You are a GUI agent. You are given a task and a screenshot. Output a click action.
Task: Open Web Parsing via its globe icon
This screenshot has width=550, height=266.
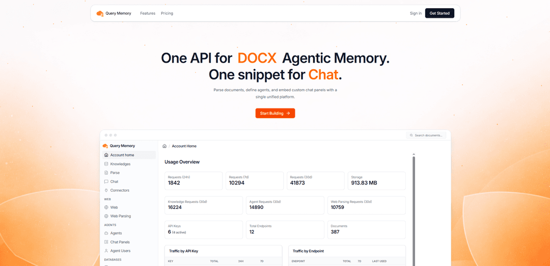[106, 216]
